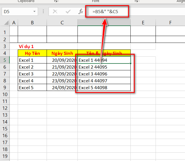
Task: Select column E header
Action: pos(143,23)
